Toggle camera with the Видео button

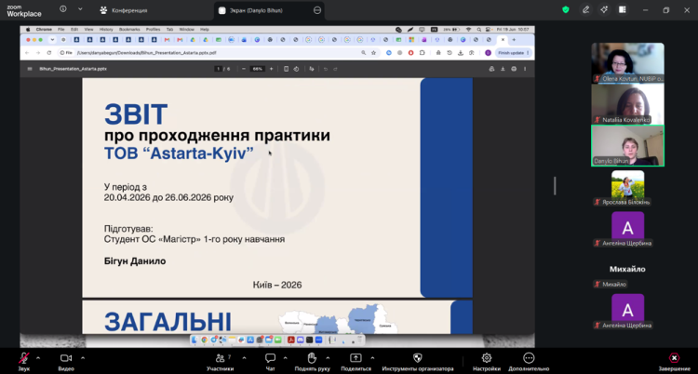coord(66,361)
